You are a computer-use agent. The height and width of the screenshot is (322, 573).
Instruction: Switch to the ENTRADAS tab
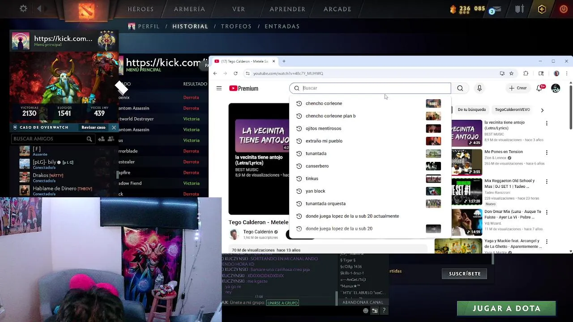click(282, 26)
